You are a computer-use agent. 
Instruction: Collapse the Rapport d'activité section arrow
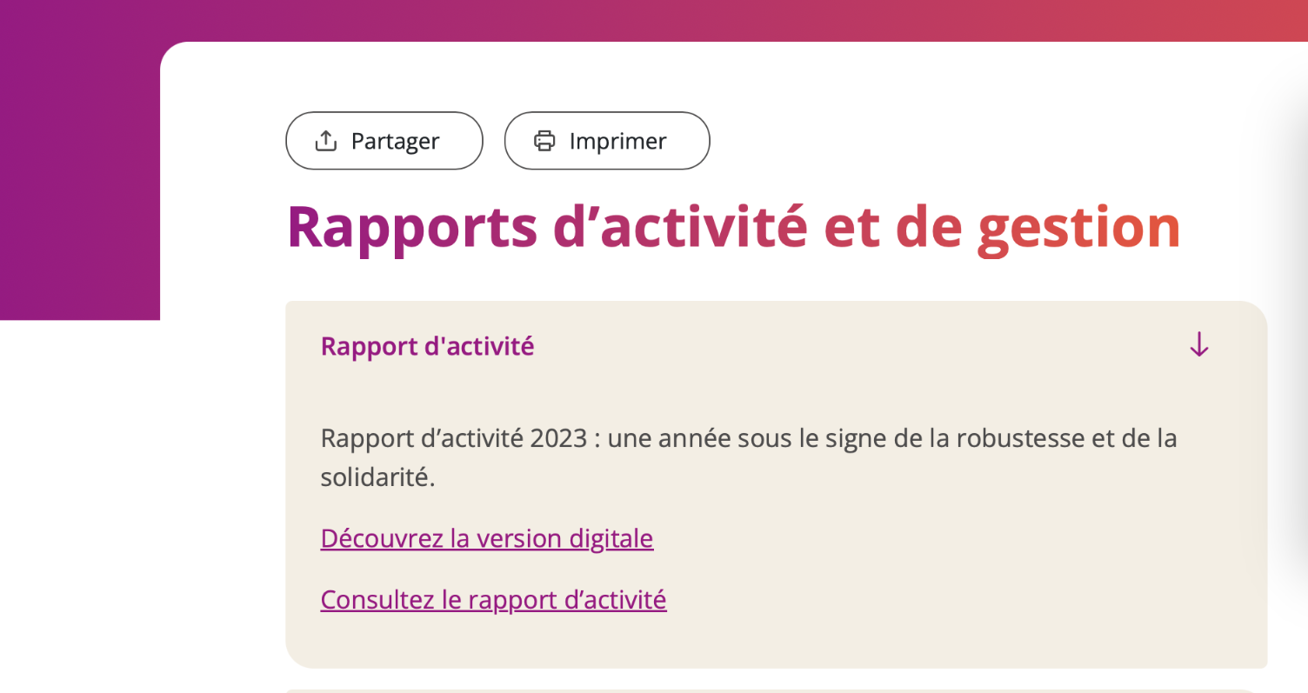[1199, 345]
